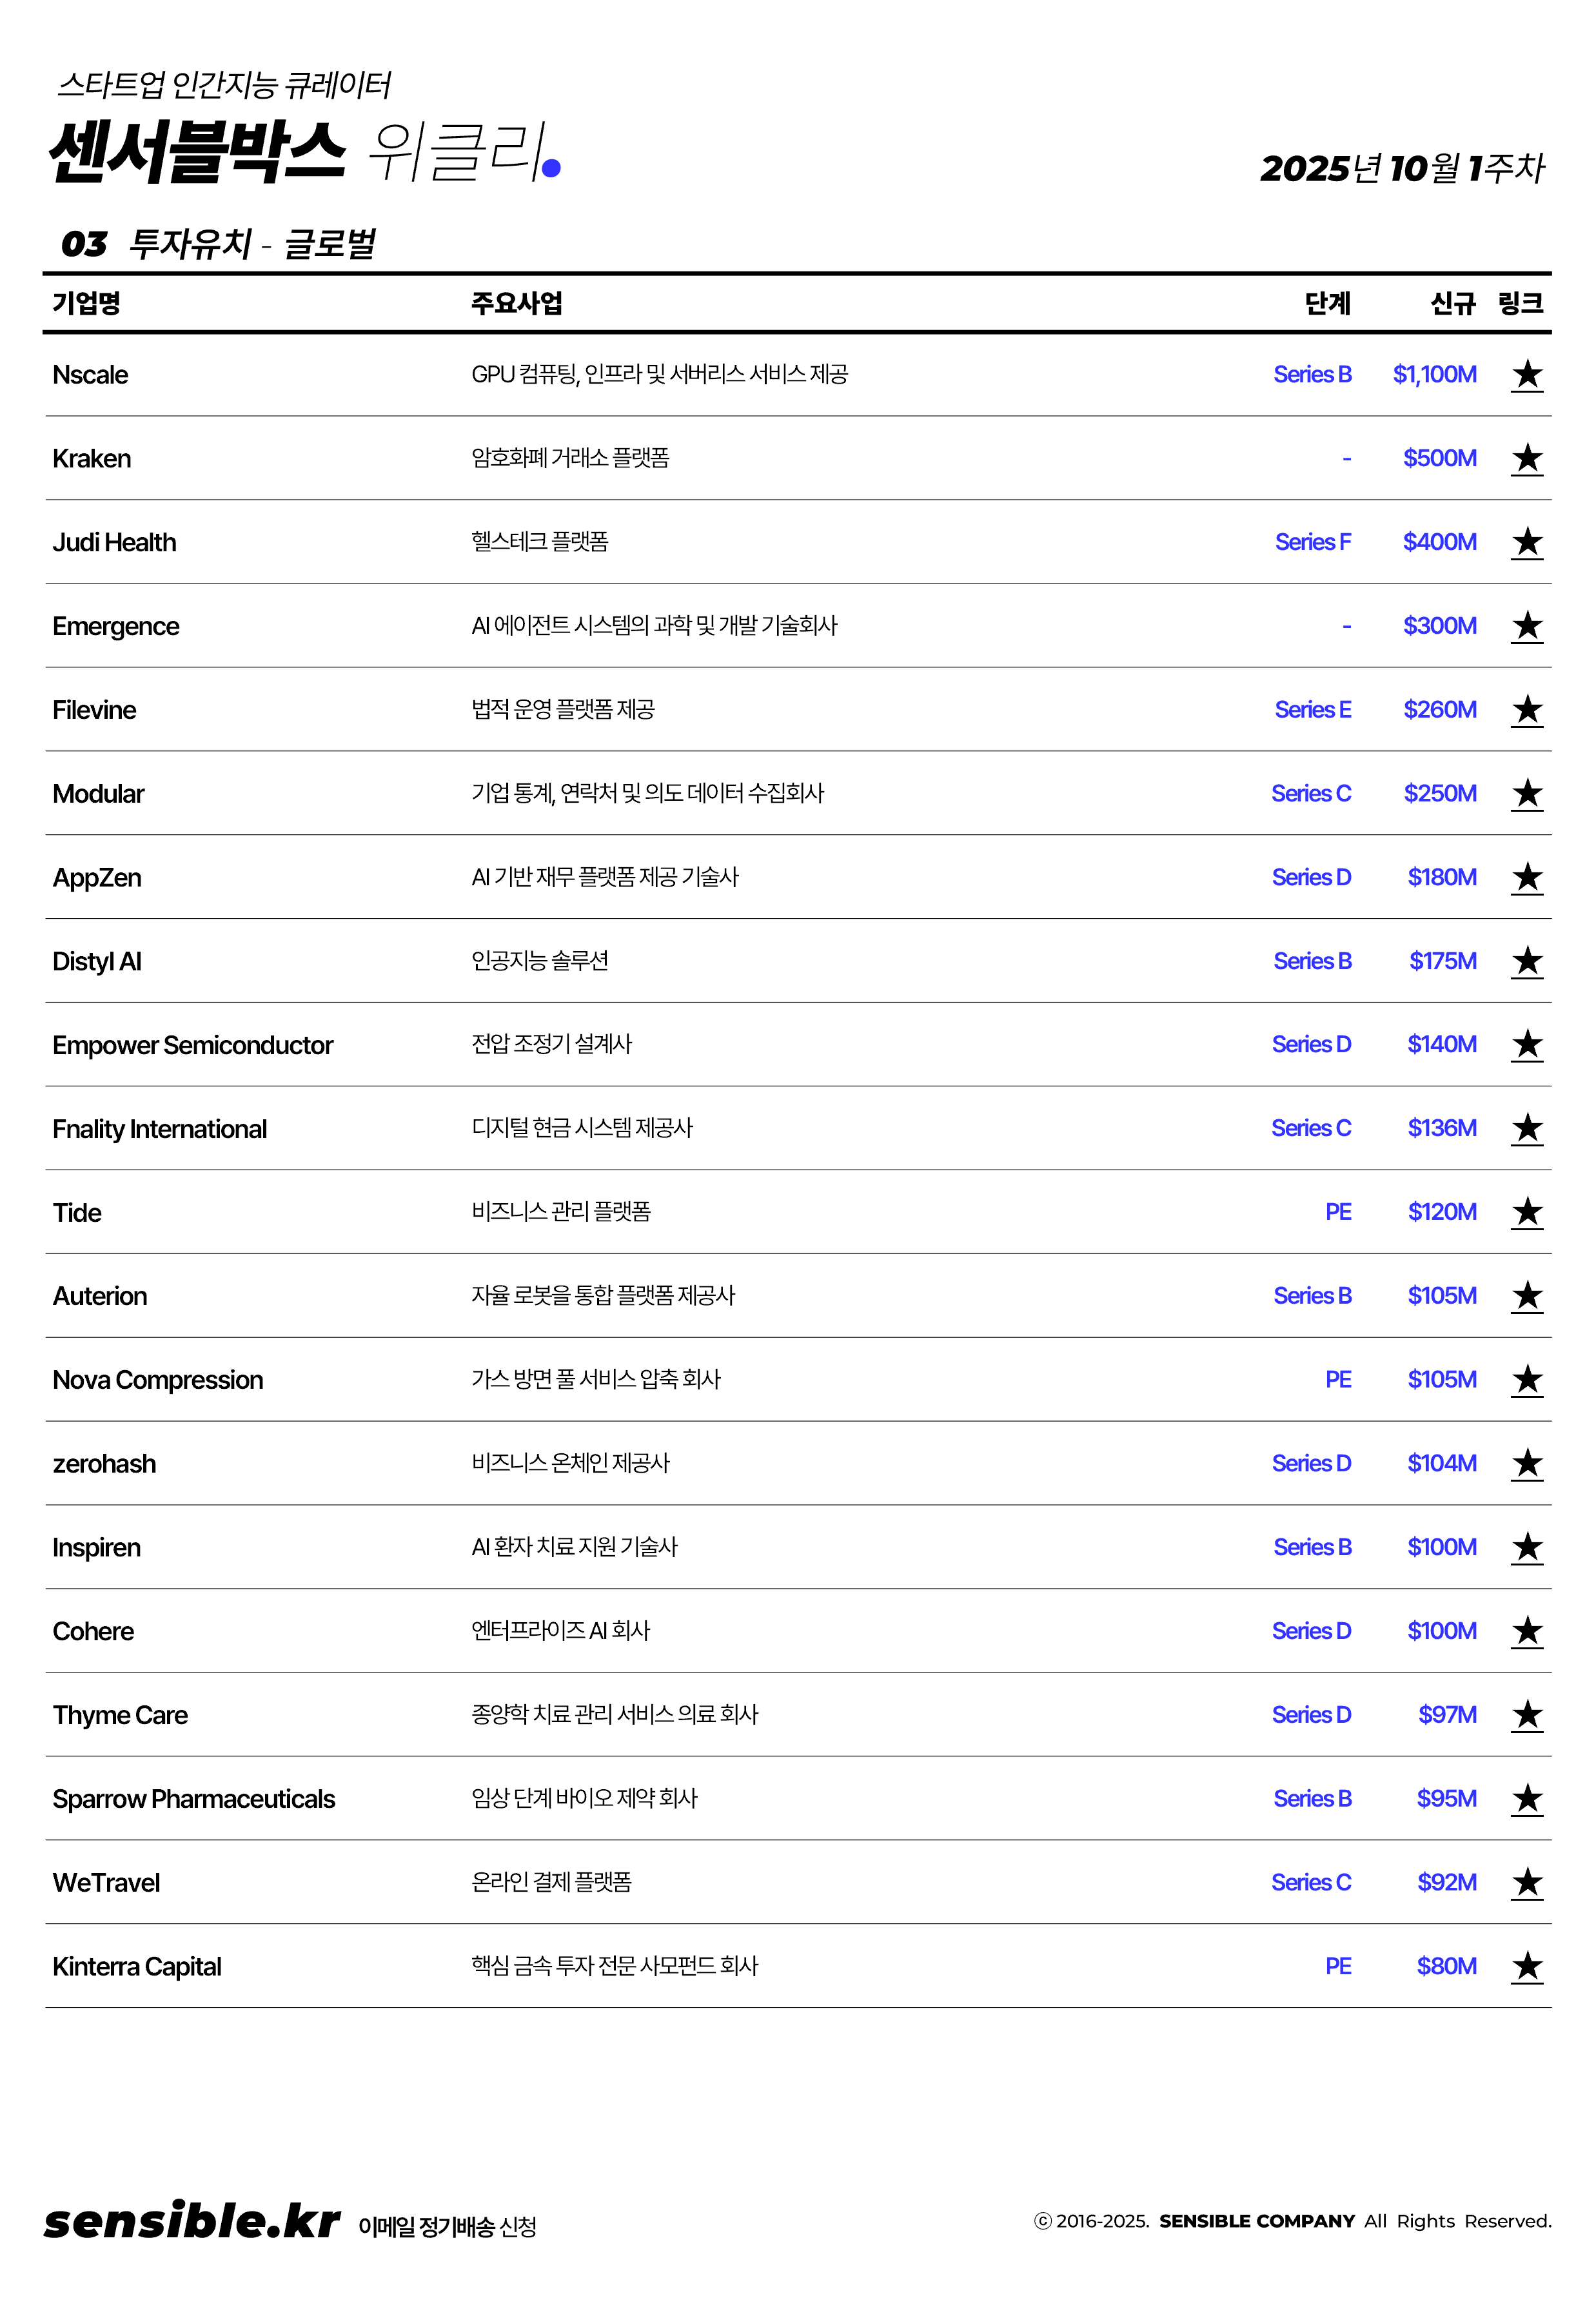This screenshot has width=1596, height=2305.
Task: Open the Kinterra Capital star link
Action: tap(1526, 1967)
